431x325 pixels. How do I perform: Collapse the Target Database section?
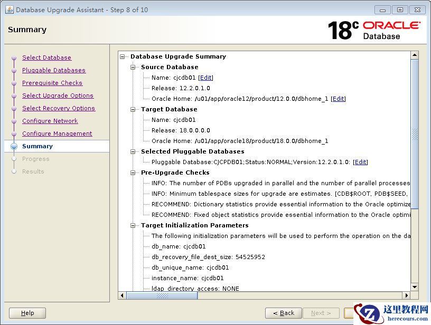pyautogui.click(x=133, y=110)
